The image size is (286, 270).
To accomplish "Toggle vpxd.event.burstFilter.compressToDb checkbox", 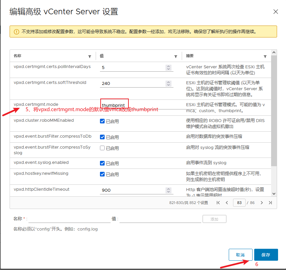I will click(x=102, y=137).
